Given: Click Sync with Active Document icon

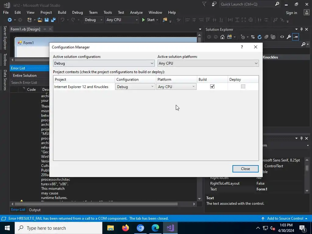Looking at the screenshot, I should tap(253, 37).
